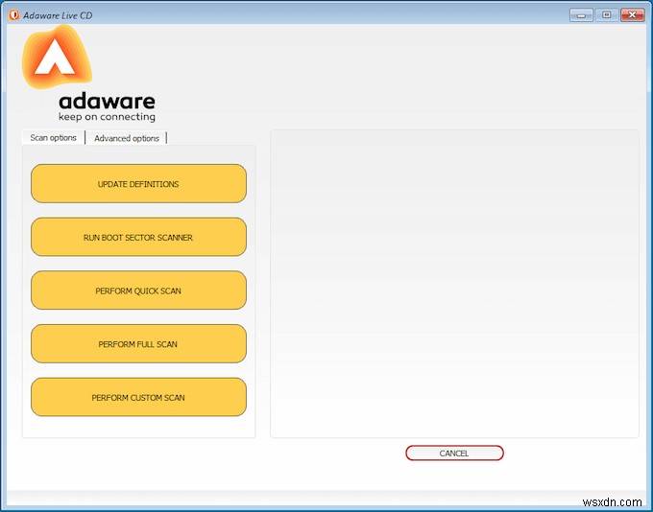Start Perform Quick Scan

pos(138,291)
